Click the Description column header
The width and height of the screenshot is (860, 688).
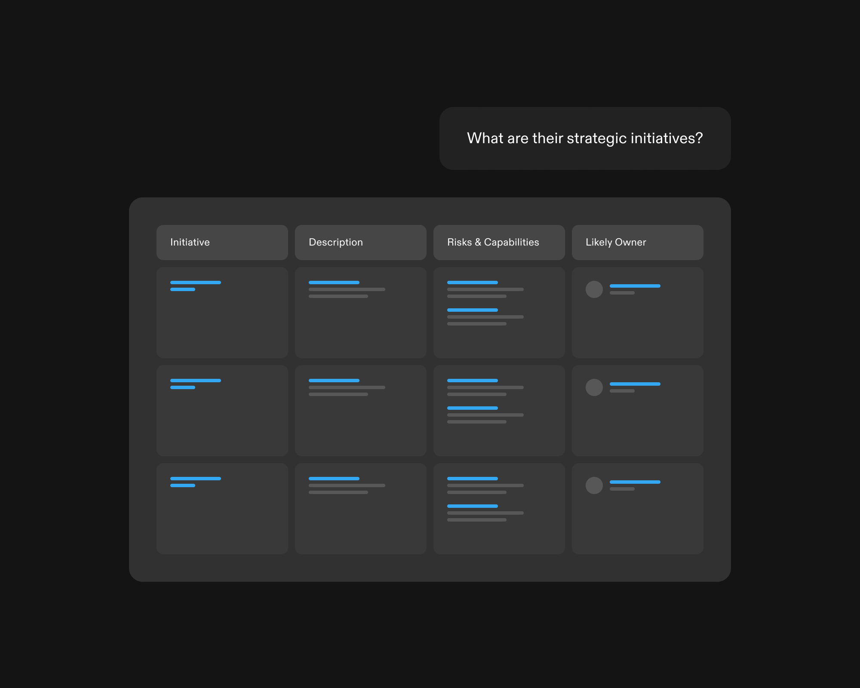tap(360, 242)
